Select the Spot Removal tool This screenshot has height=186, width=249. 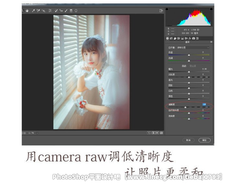(x=56, y=11)
